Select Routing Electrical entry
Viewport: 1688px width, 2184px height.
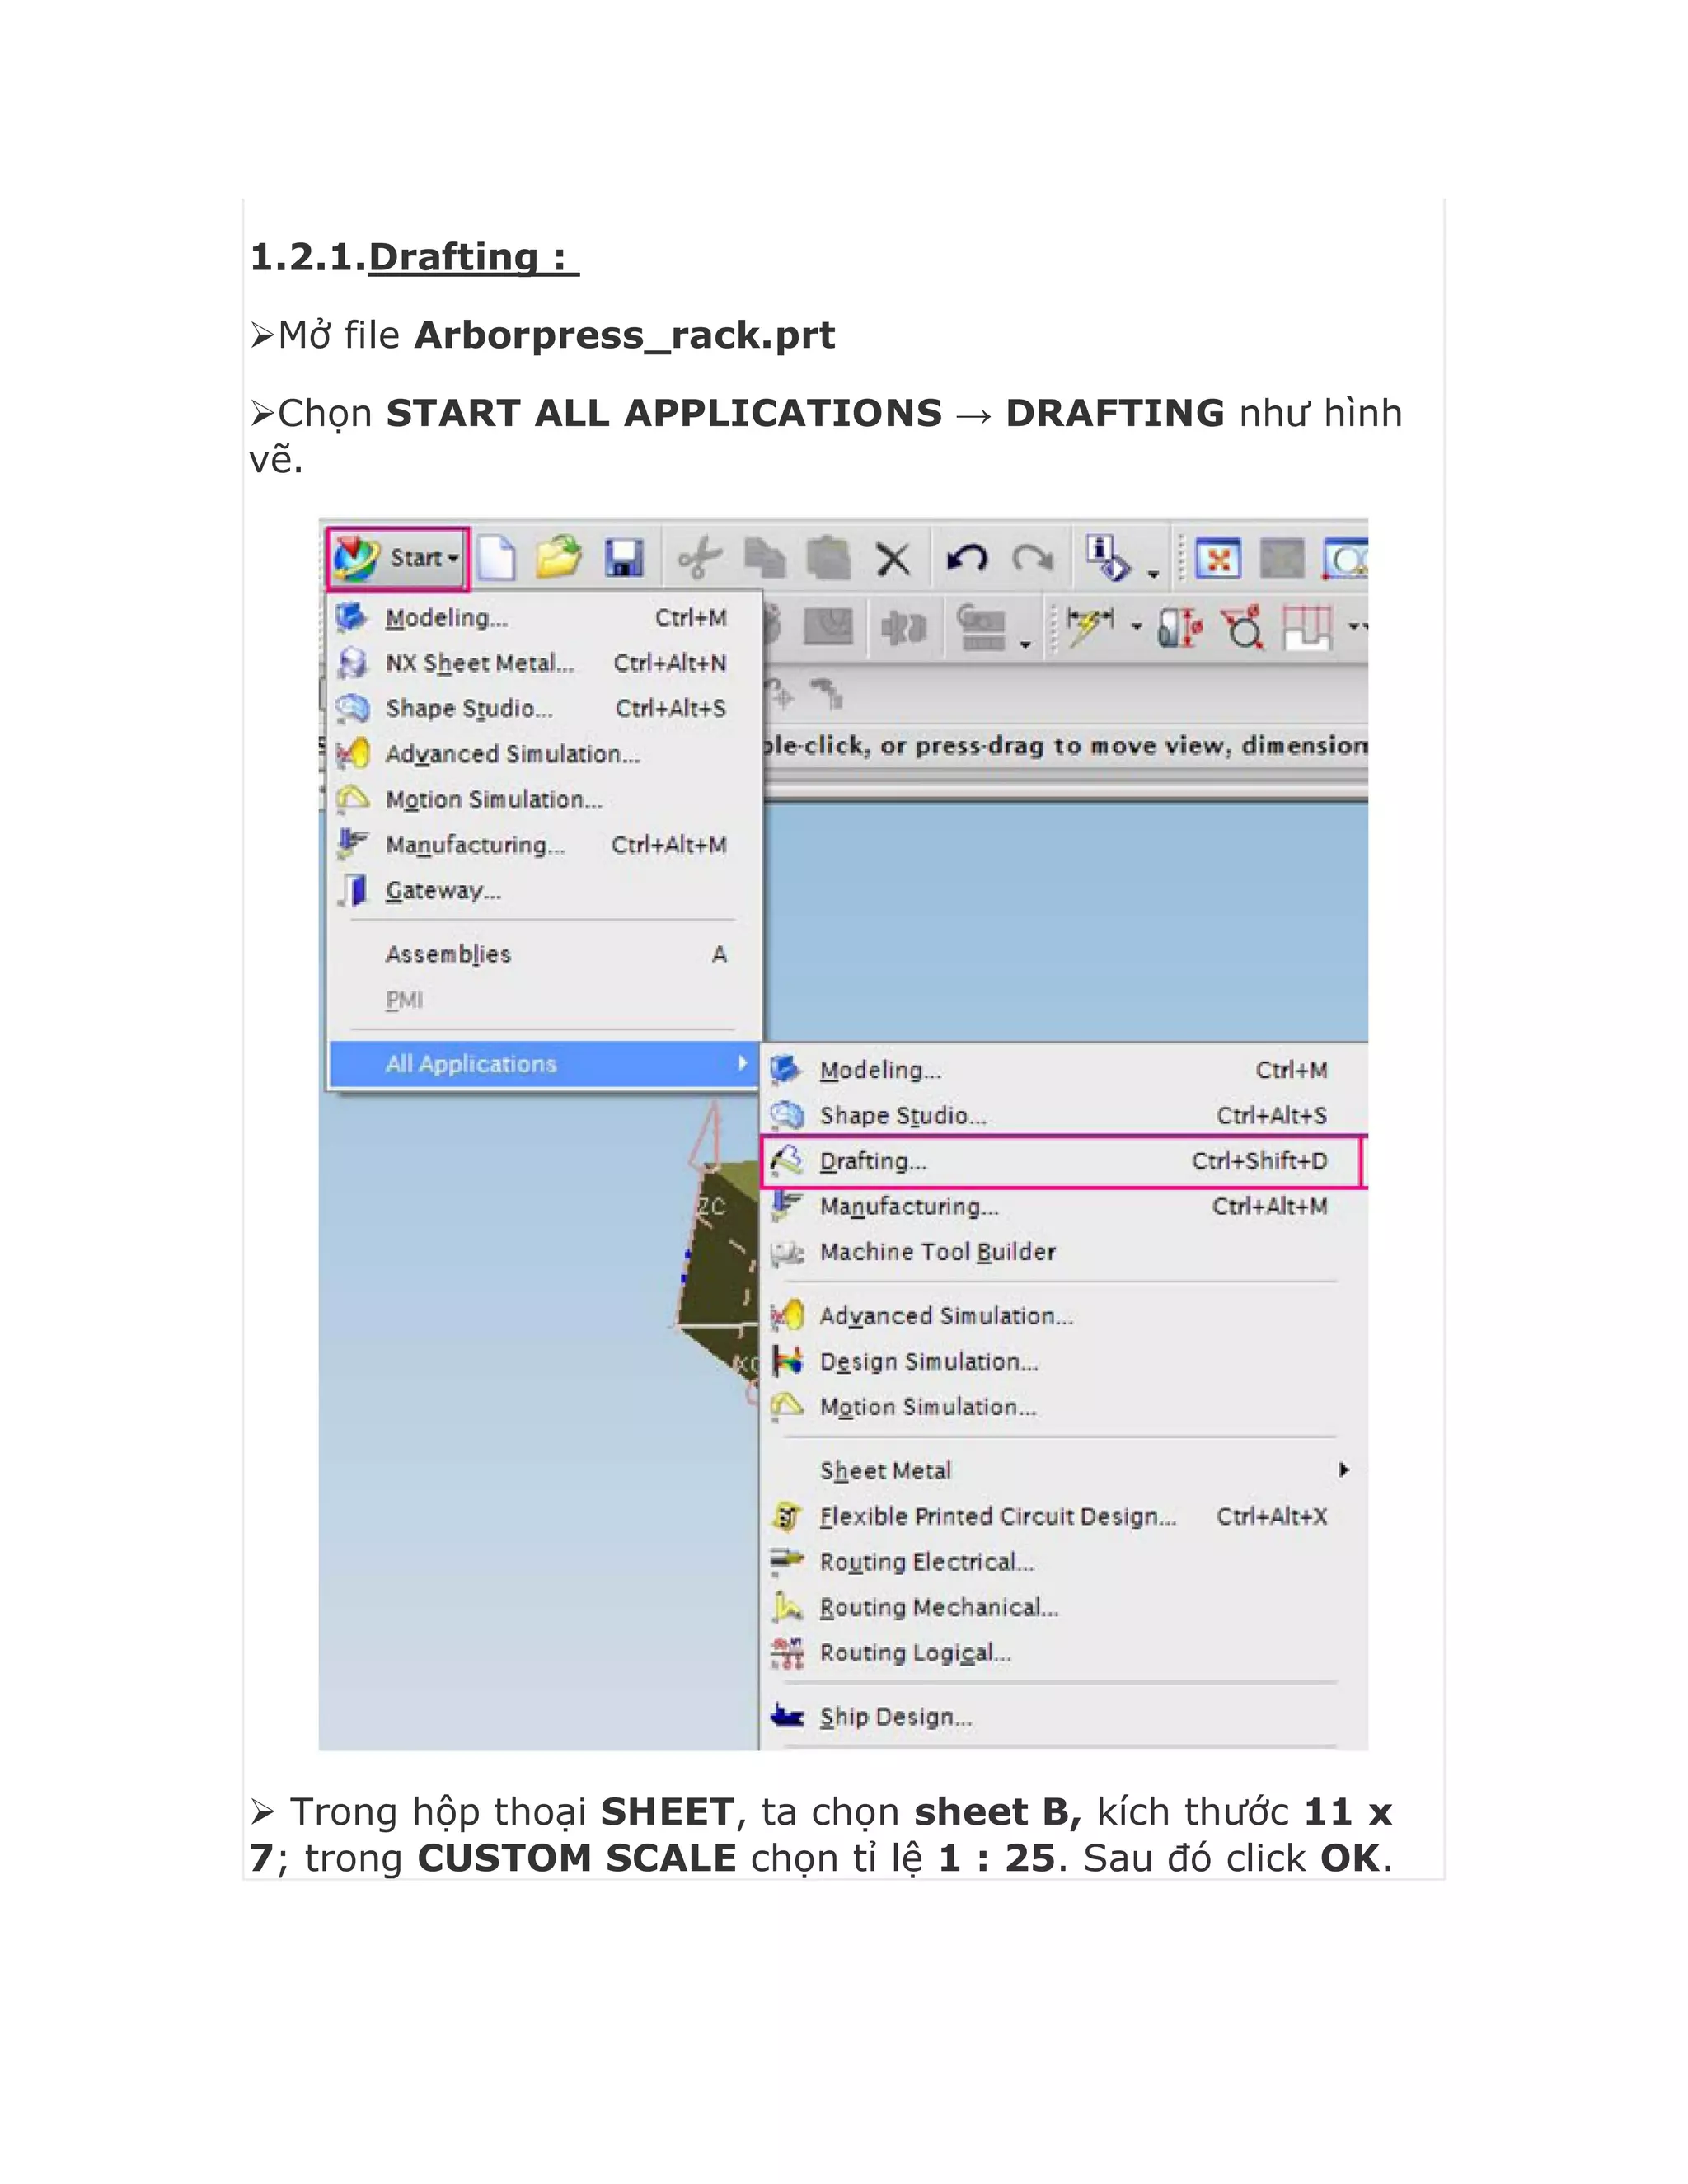click(1063, 1562)
